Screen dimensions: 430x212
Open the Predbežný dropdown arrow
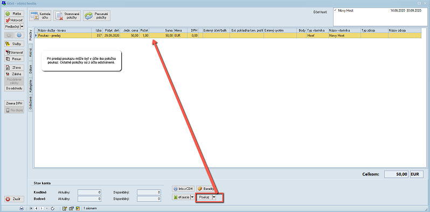22,26
